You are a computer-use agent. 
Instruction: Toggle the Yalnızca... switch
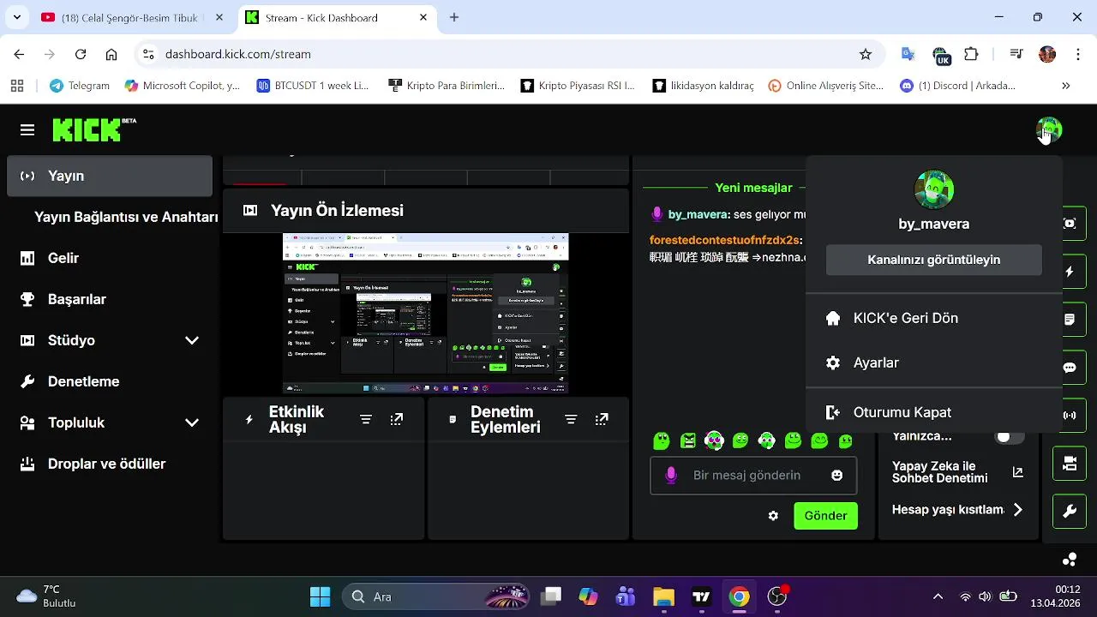(1009, 436)
